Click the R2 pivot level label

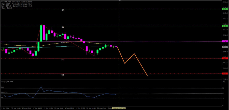point(63,10)
